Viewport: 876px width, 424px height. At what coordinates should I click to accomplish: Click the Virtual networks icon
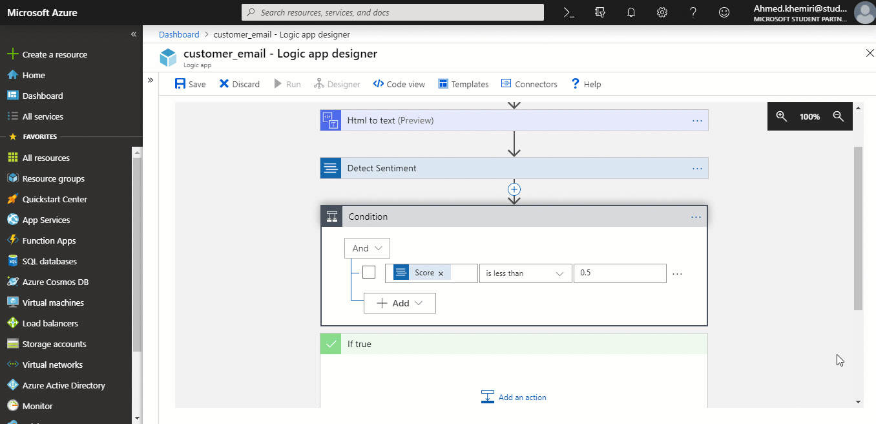[12, 365]
